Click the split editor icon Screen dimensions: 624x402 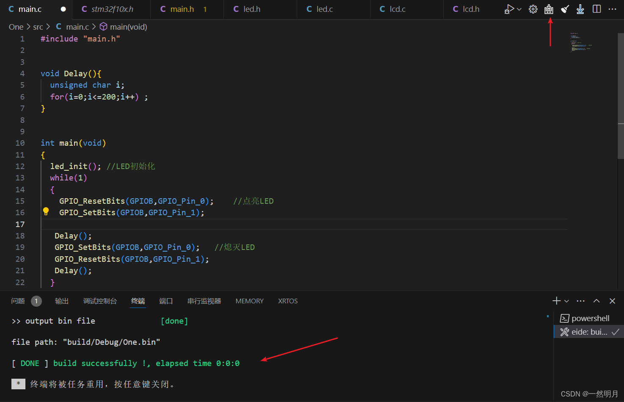click(596, 9)
